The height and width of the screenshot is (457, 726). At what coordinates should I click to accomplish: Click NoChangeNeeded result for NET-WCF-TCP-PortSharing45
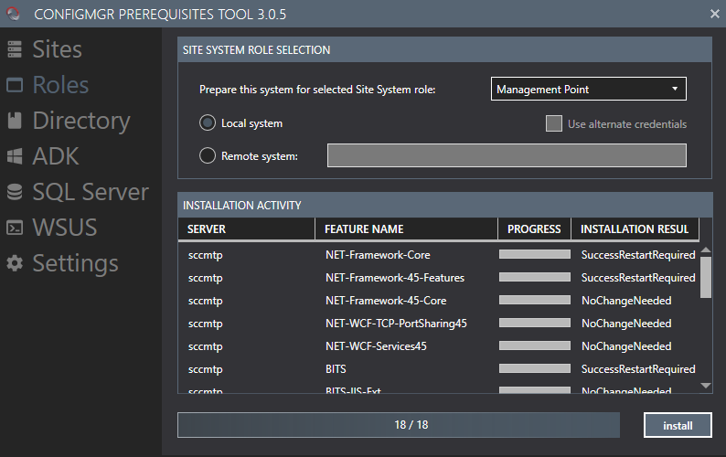pyautogui.click(x=626, y=324)
